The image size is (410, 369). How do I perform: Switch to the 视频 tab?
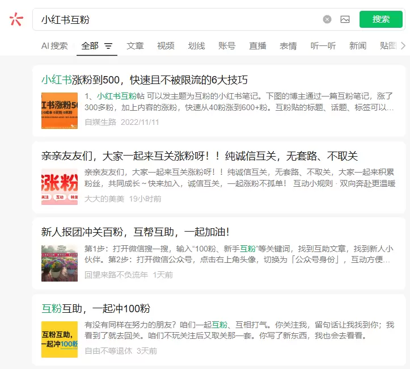pyautogui.click(x=166, y=46)
